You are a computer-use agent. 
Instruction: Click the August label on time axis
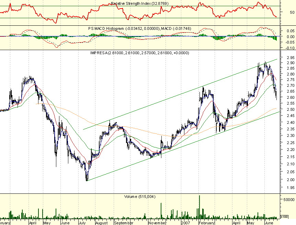[x=102, y=223]
